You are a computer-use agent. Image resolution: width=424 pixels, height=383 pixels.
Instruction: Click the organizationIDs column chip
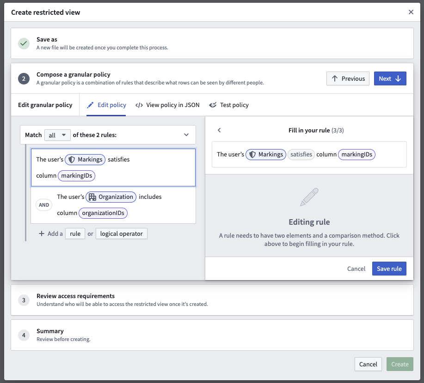(x=103, y=213)
